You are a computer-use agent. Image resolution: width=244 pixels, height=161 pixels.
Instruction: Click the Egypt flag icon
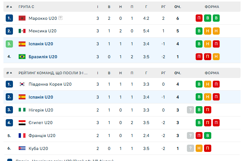click(x=22, y=123)
